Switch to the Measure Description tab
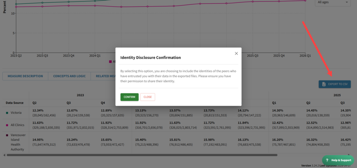357x168 pixels. pyautogui.click(x=25, y=76)
